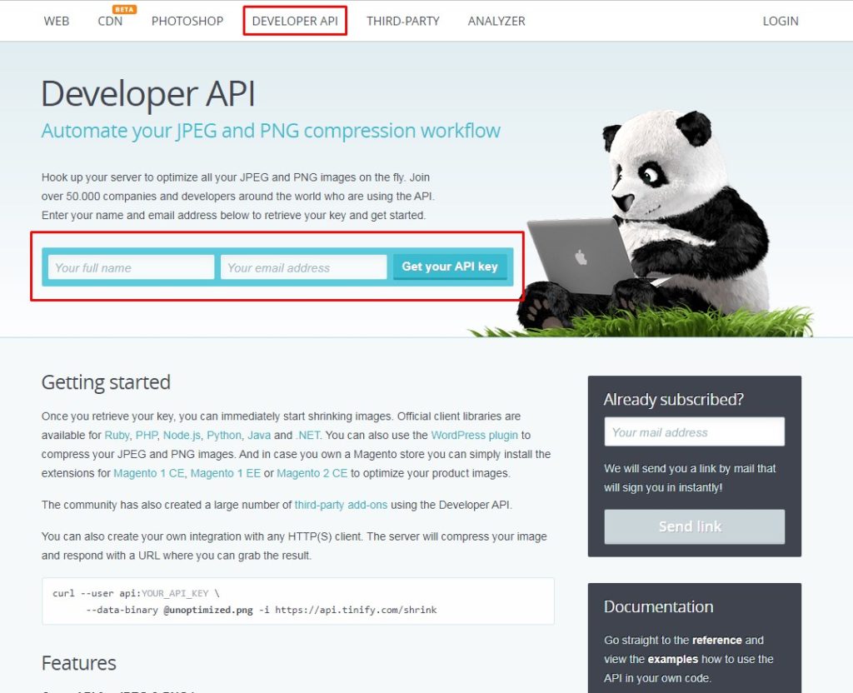853x693 pixels.
Task: Open the examples documentation link
Action: pos(673,659)
